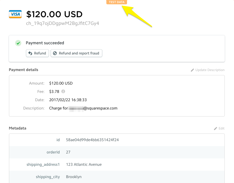Click the fee info icon
This screenshot has height=183, width=234.
click(x=63, y=91)
